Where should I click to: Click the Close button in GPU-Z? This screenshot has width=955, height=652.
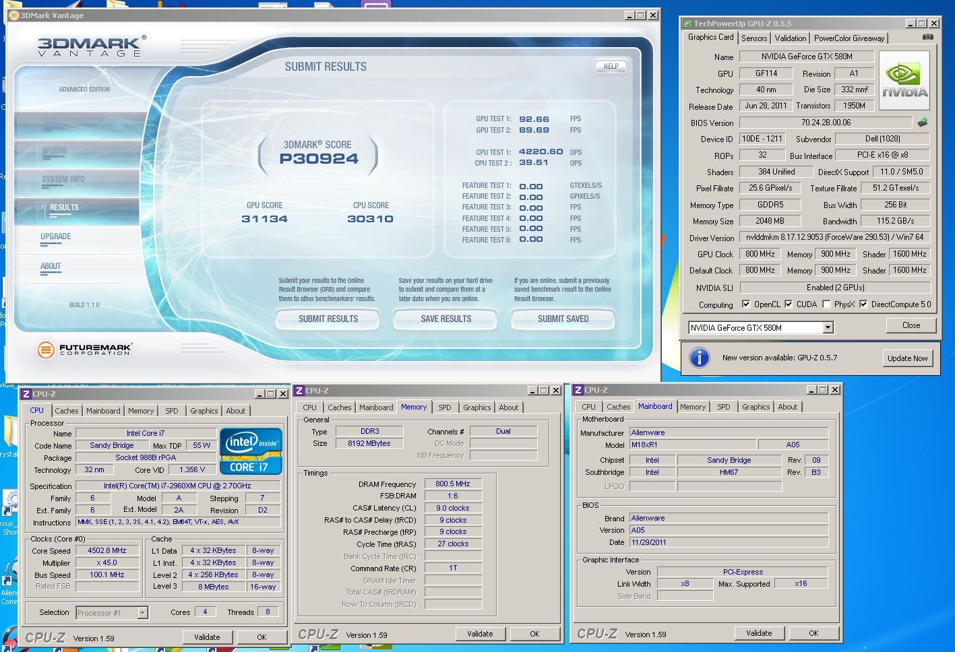click(911, 325)
